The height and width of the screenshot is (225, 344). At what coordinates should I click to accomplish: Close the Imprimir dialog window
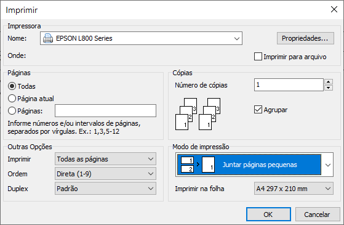(x=334, y=9)
